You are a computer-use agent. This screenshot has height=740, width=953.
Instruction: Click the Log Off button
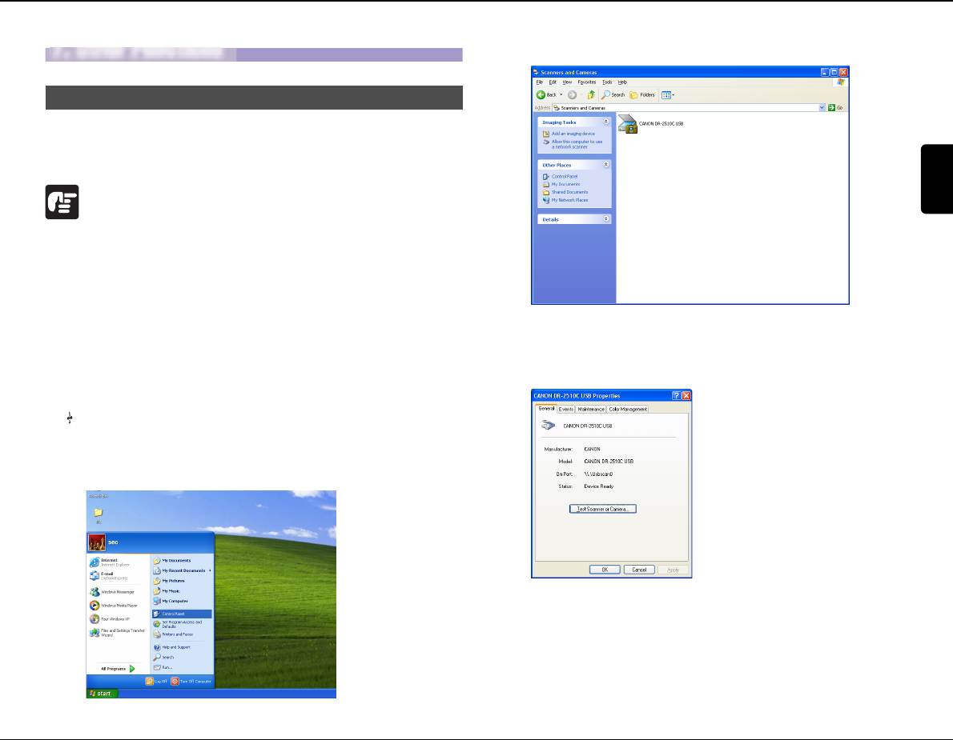(x=156, y=681)
